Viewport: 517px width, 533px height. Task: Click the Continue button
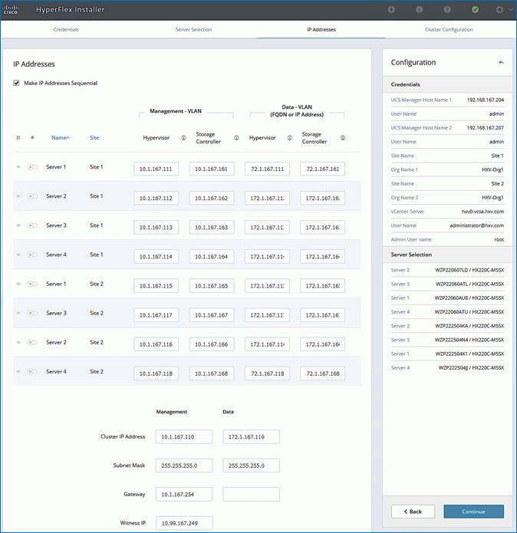coord(473,512)
